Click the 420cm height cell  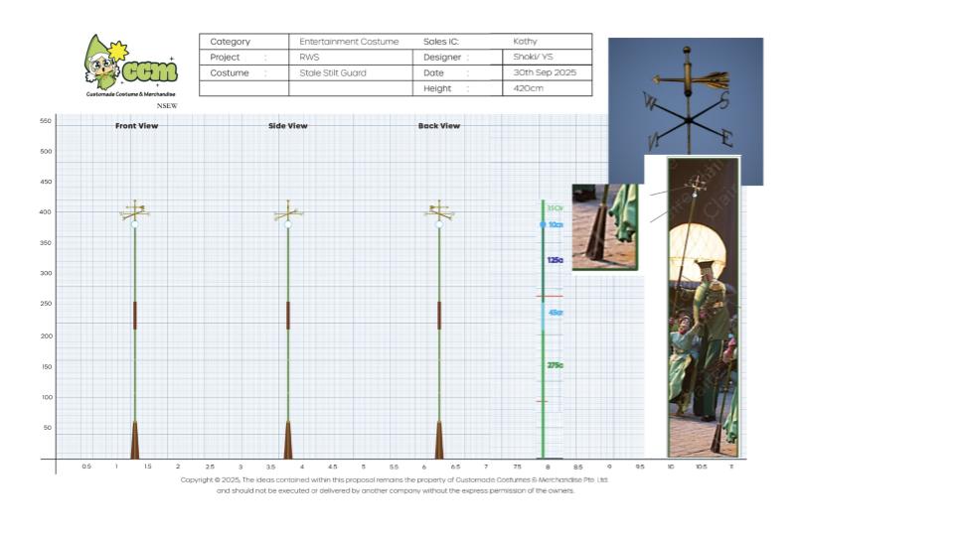coord(527,88)
